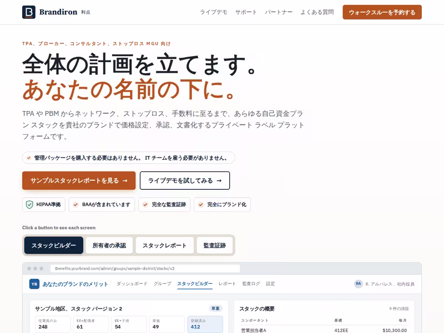Click the 登録済み 412 stat card
The height and width of the screenshot is (333, 444).
coord(205,324)
